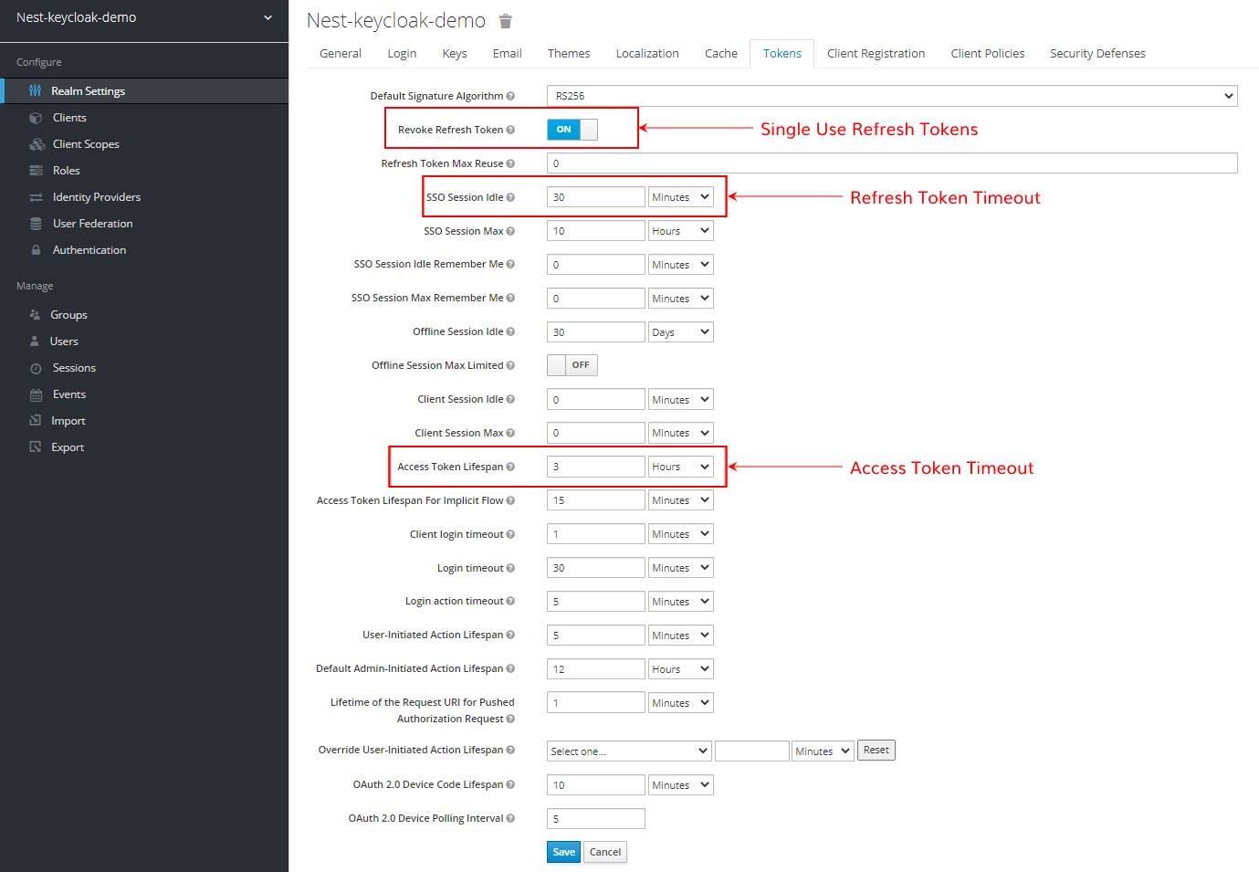Enable the Offline Session Max Limited switch
The height and width of the screenshot is (872, 1259).
(x=572, y=365)
